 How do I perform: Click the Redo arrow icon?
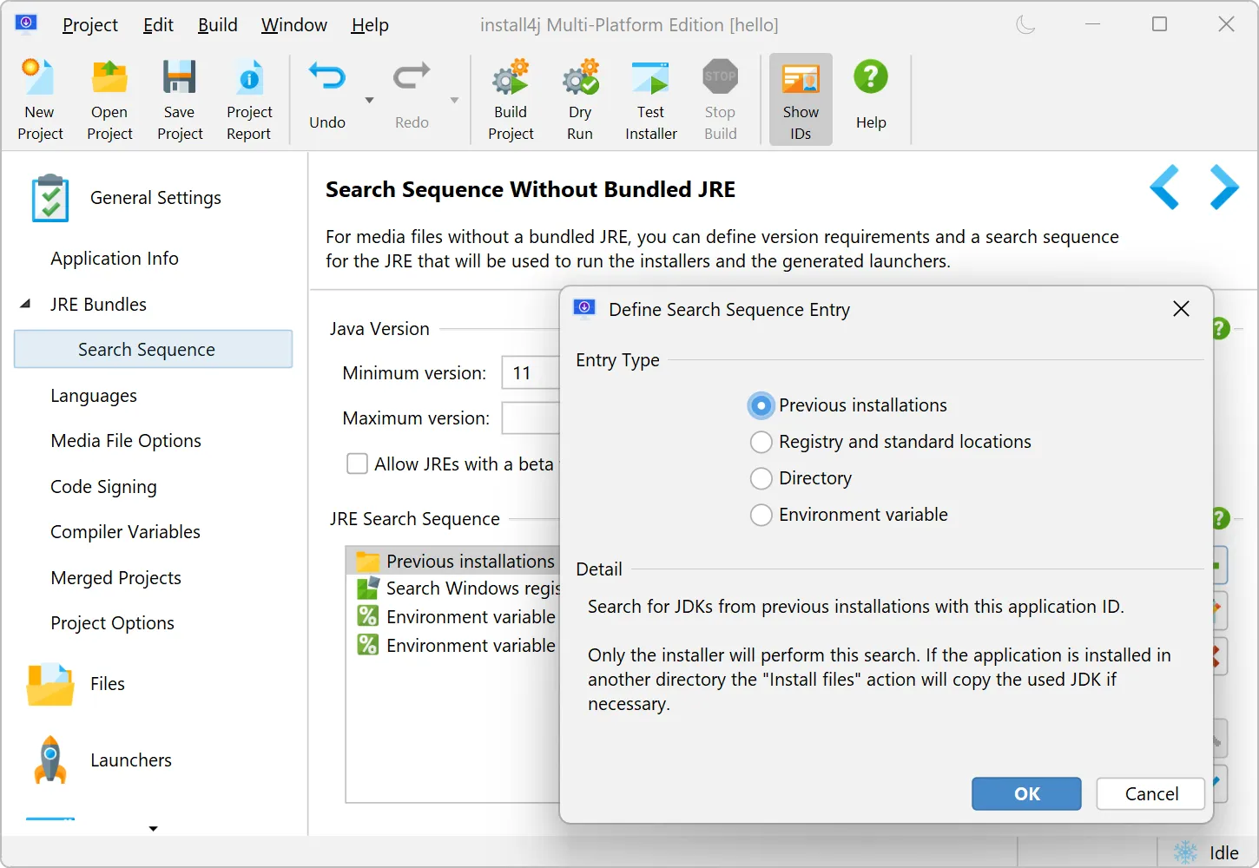(412, 77)
